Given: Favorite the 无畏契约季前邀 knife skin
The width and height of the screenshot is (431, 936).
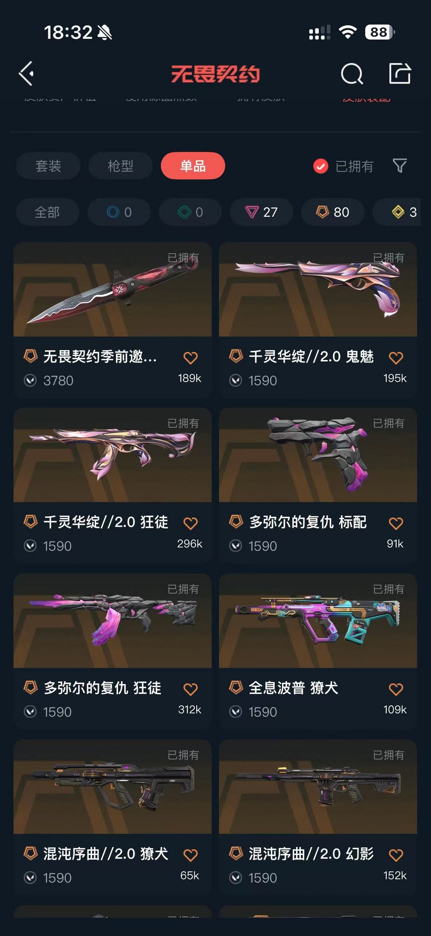Looking at the screenshot, I should click(x=190, y=357).
